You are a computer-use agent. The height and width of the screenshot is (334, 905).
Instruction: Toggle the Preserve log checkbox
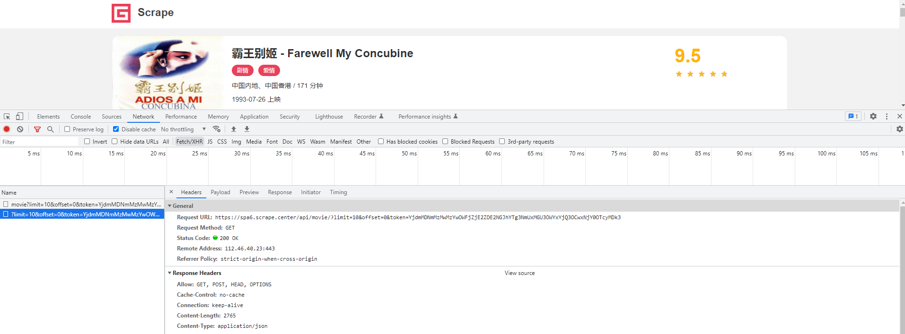tap(67, 129)
